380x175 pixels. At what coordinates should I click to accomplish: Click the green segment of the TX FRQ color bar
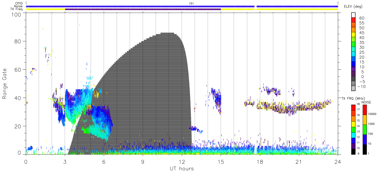(x=353, y=129)
